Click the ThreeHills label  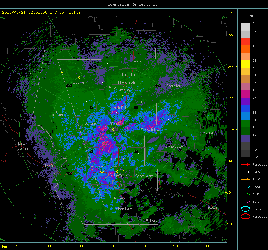pyautogui.click(x=150, y=130)
